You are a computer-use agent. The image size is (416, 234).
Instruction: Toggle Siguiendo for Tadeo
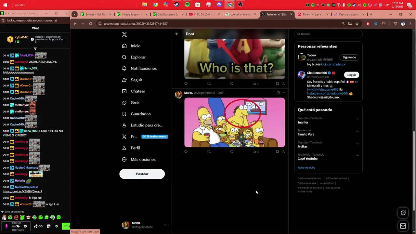[349, 58]
